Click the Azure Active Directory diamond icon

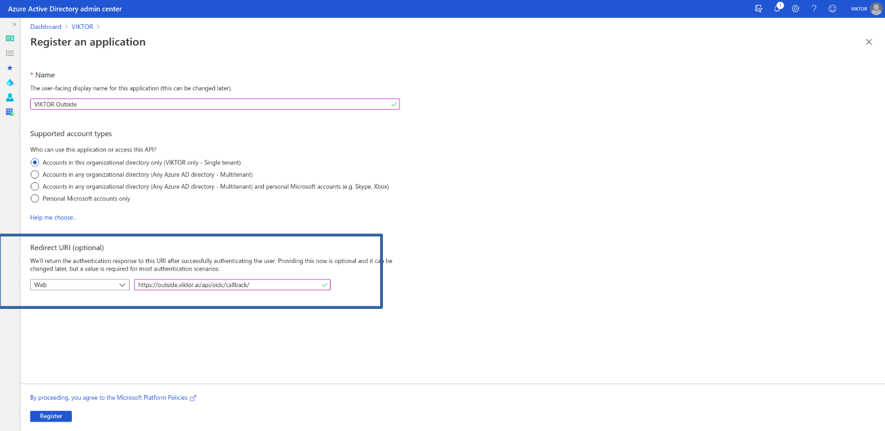coord(9,83)
